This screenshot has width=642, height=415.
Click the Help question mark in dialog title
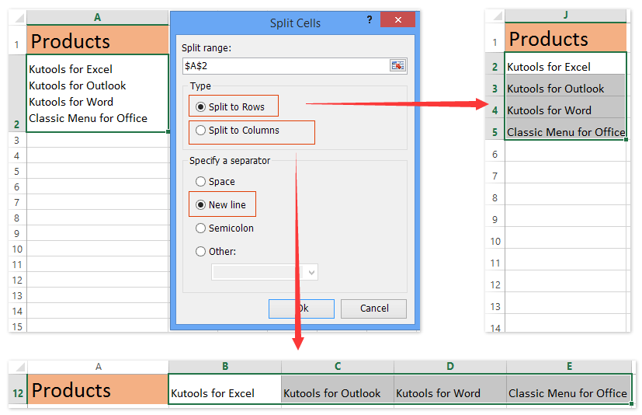pyautogui.click(x=369, y=19)
